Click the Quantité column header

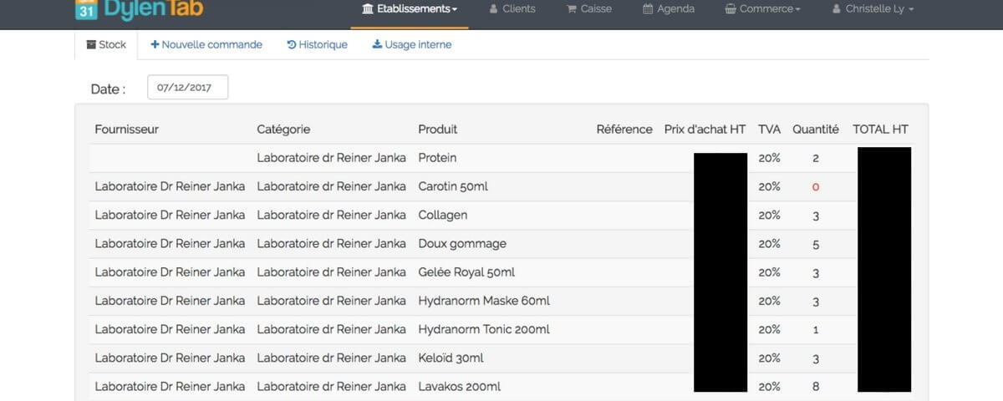click(x=815, y=129)
